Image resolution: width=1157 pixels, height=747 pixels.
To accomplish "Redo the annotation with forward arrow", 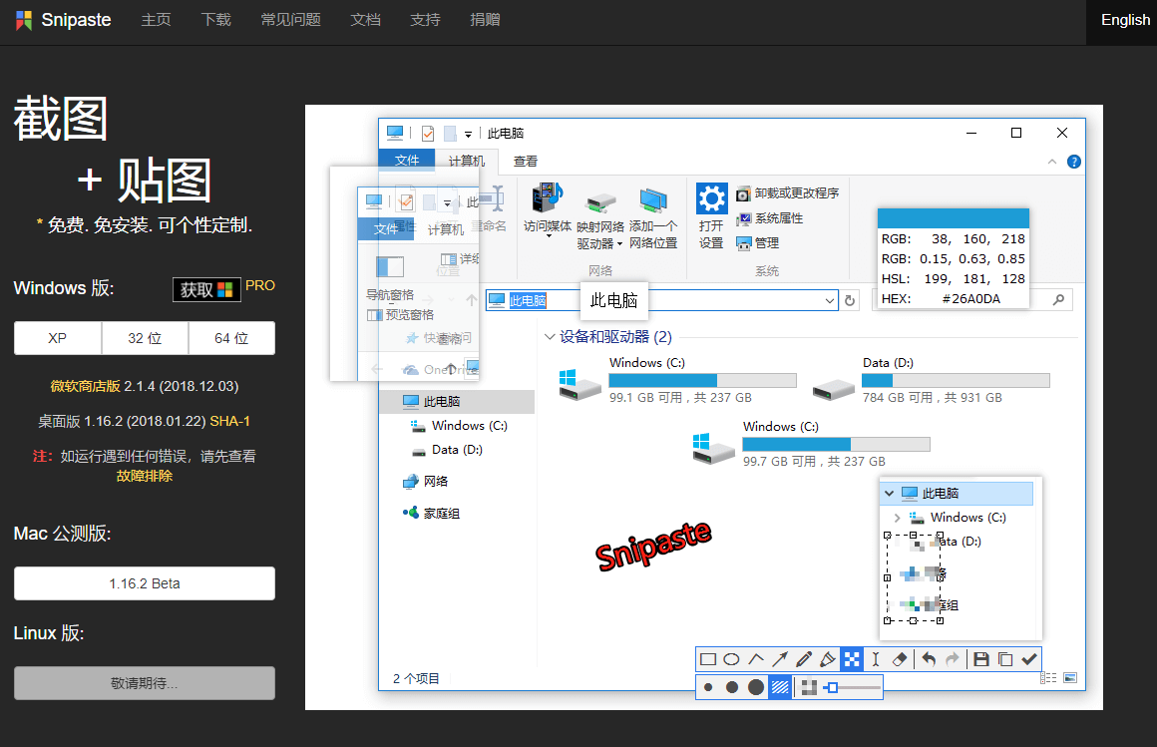I will tap(953, 659).
